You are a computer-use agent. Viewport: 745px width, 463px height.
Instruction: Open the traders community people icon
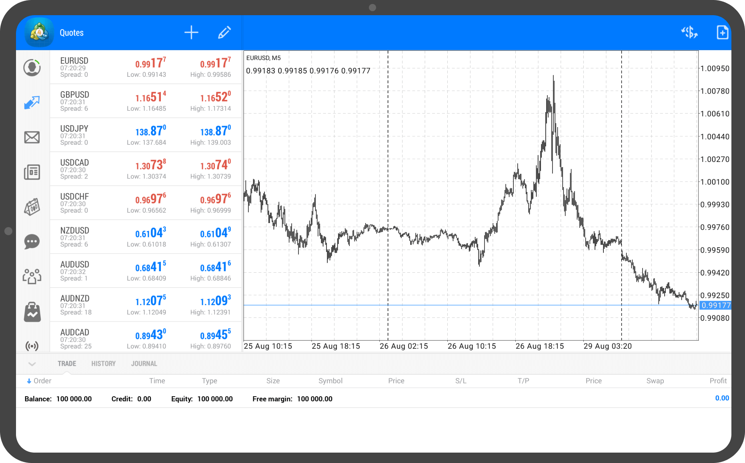click(x=32, y=276)
